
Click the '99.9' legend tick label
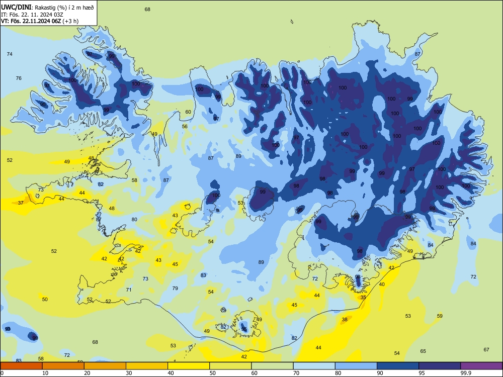(466, 373)
